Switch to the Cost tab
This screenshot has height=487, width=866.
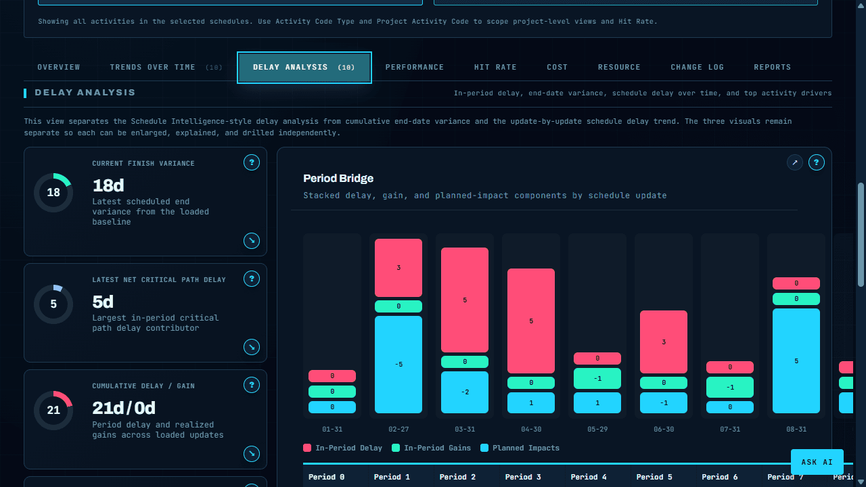(x=557, y=67)
